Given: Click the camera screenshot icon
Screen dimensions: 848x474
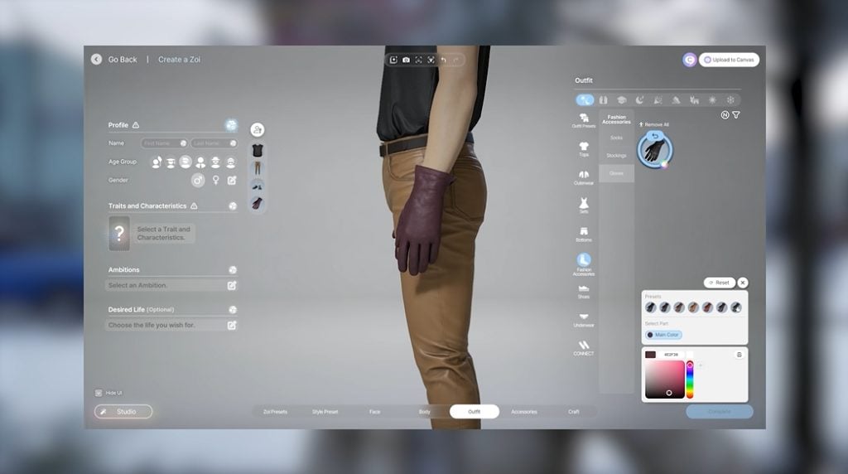Looking at the screenshot, I should click(x=406, y=60).
